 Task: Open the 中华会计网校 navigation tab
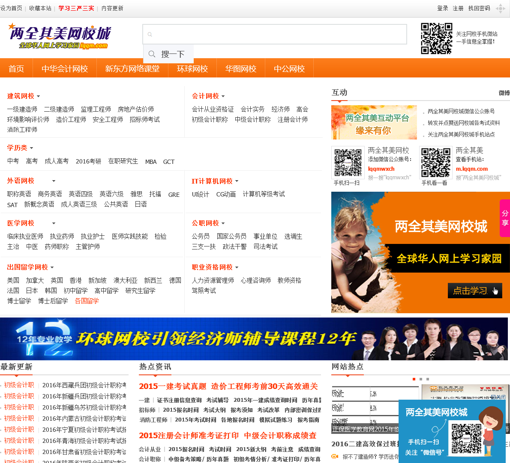(x=65, y=69)
